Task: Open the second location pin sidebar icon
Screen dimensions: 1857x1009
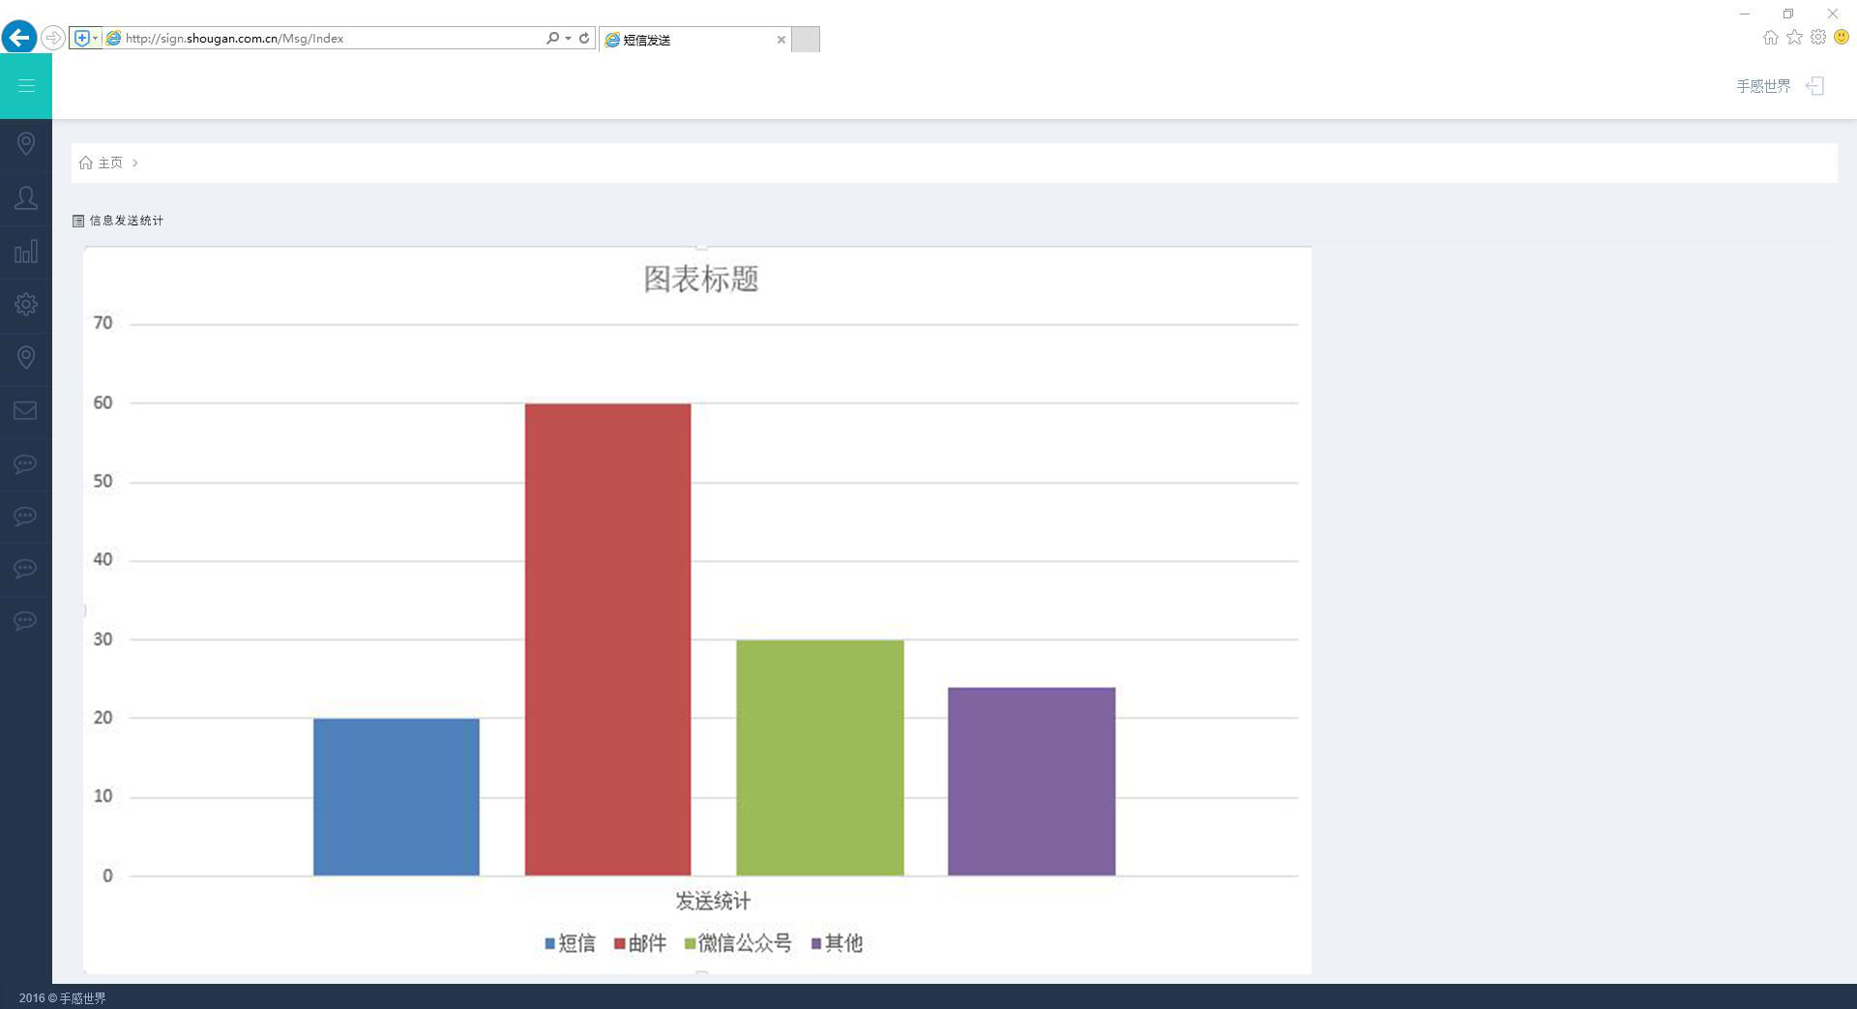Action: (26, 358)
